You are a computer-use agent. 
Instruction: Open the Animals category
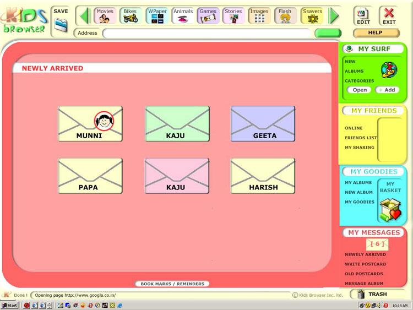pyautogui.click(x=183, y=16)
